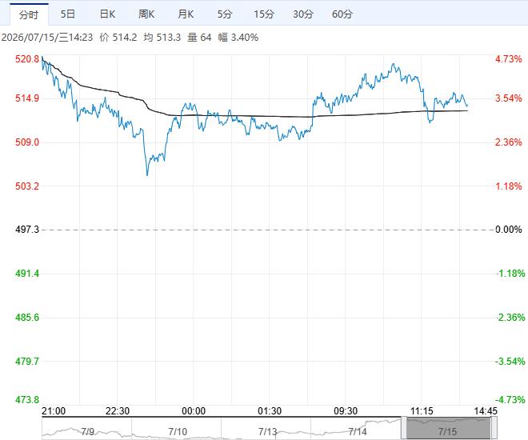Switch to the 60分 interval tab
This screenshot has height=440, width=528.
coord(342,14)
